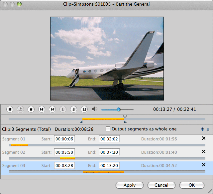Click the Segment 01 Start time field
Image resolution: width=213 pixels, height=194 pixels.
[64, 139]
